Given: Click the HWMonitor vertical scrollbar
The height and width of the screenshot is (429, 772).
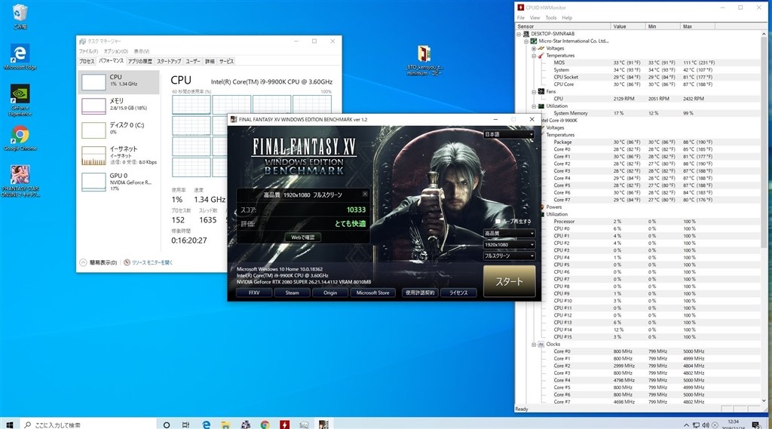Looking at the screenshot, I should [x=764, y=217].
